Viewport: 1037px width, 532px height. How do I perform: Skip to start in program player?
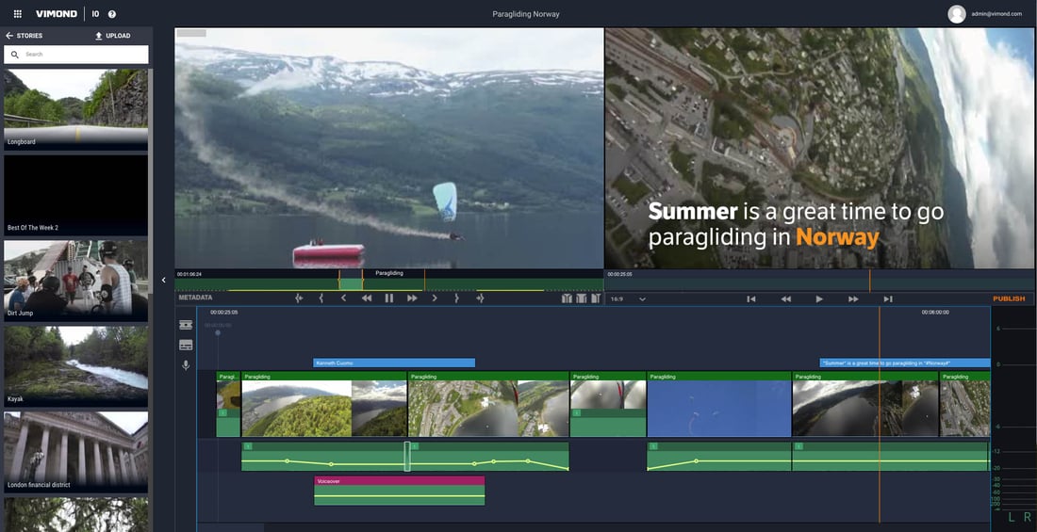751,299
